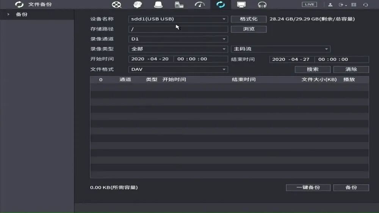379x213 pixels.
Task: Click the 播放 column header
Action: tap(349, 79)
